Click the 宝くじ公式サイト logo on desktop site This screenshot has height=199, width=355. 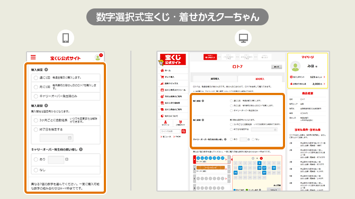pyautogui.click(x=173, y=60)
